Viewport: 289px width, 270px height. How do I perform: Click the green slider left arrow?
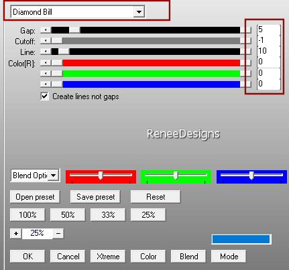pos(46,74)
